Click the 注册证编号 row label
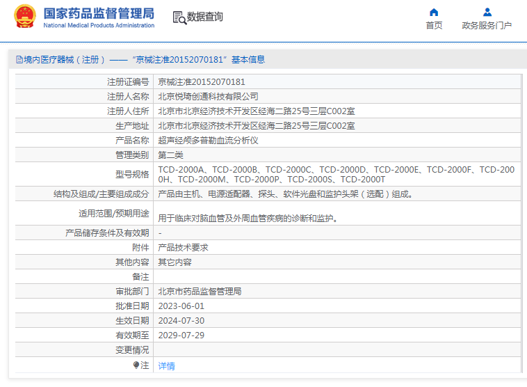The width and height of the screenshot is (527, 387). 128,81
